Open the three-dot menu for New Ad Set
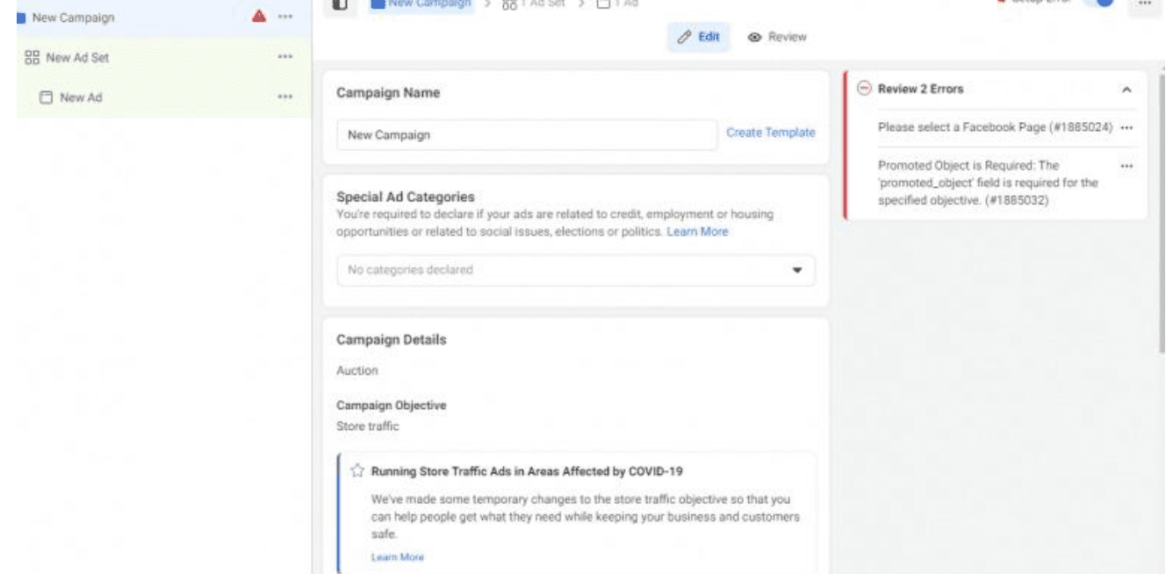 tap(284, 57)
